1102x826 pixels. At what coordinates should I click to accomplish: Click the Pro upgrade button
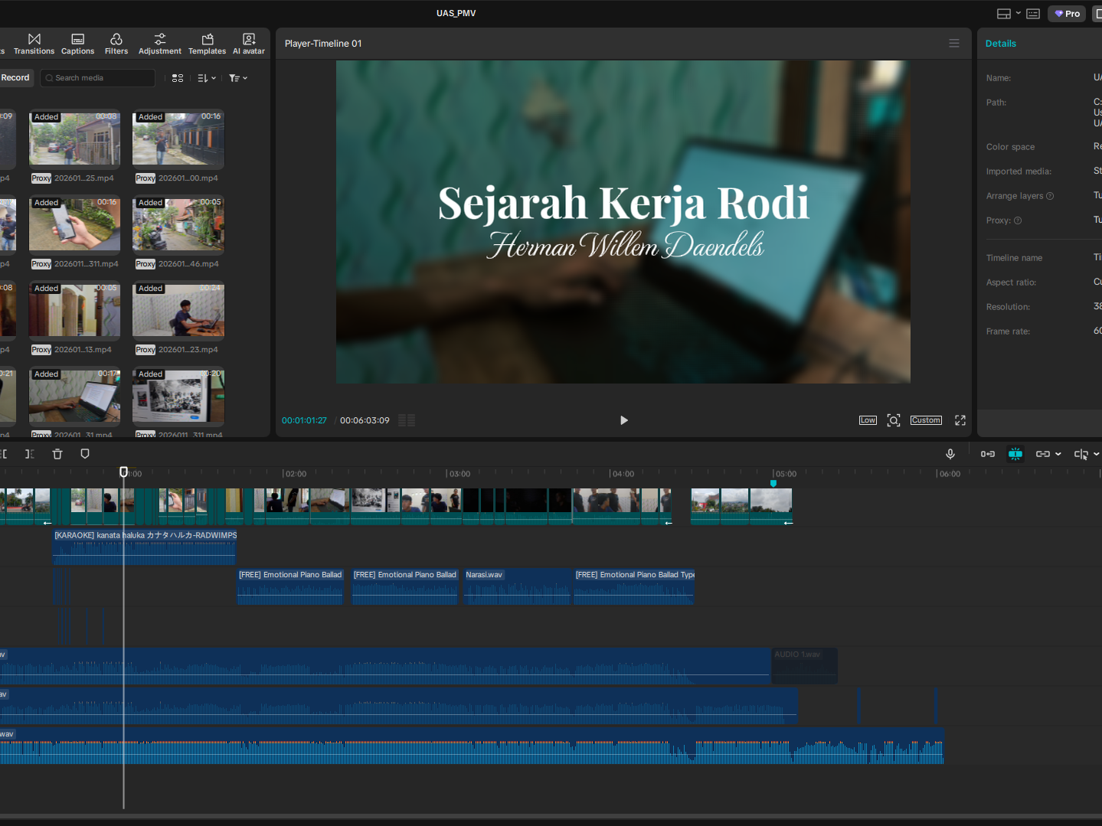pyautogui.click(x=1068, y=14)
